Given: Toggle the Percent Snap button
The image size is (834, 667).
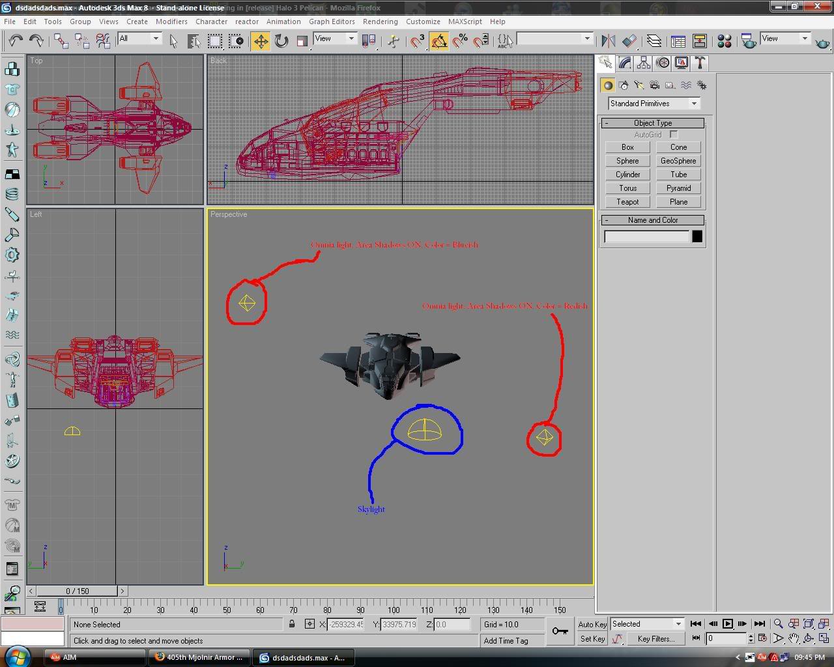Looking at the screenshot, I should click(x=460, y=41).
